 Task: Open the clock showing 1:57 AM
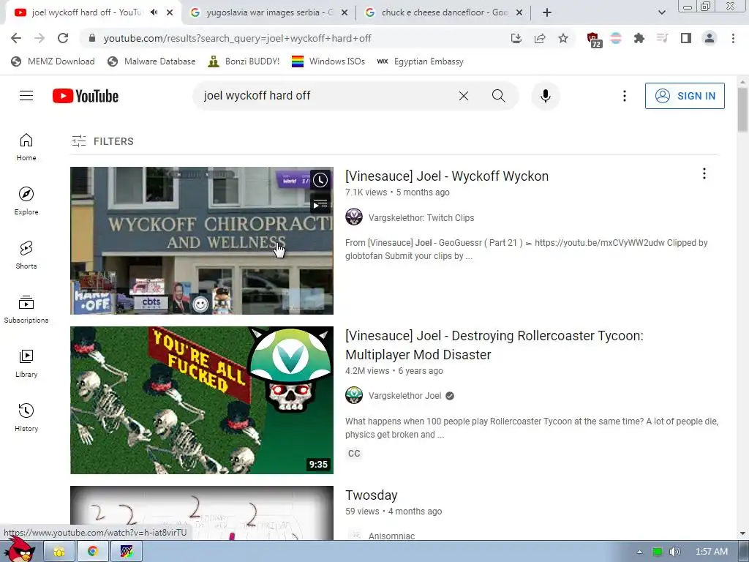711,552
